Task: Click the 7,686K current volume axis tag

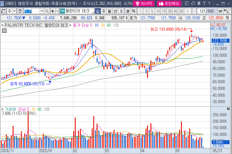Action: [x=220, y=142]
